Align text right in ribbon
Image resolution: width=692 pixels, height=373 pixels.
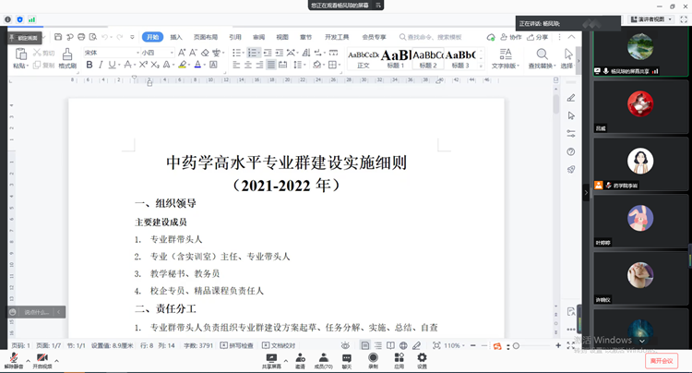coord(259,65)
